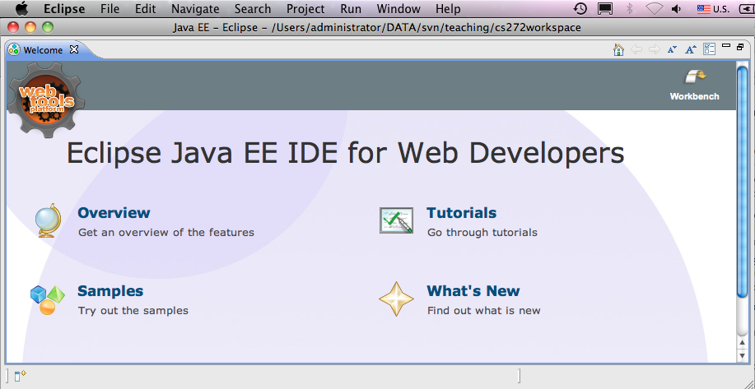Open the What's New link
755x389 pixels.
[473, 291]
